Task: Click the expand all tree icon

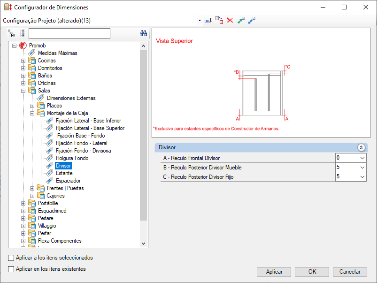Action: [x=11, y=33]
